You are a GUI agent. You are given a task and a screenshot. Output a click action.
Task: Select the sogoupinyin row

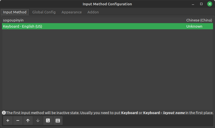tap(107, 20)
